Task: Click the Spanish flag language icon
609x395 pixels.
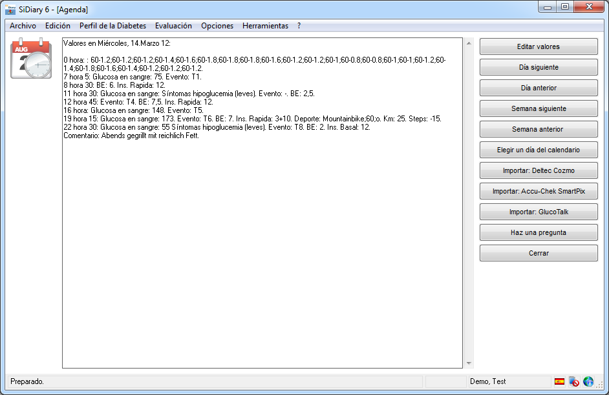Action: [559, 381]
